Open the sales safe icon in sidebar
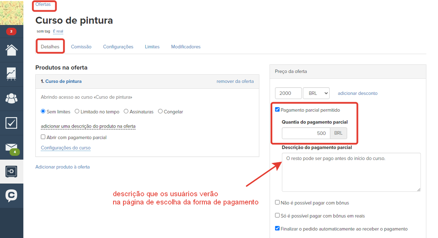 (12, 171)
